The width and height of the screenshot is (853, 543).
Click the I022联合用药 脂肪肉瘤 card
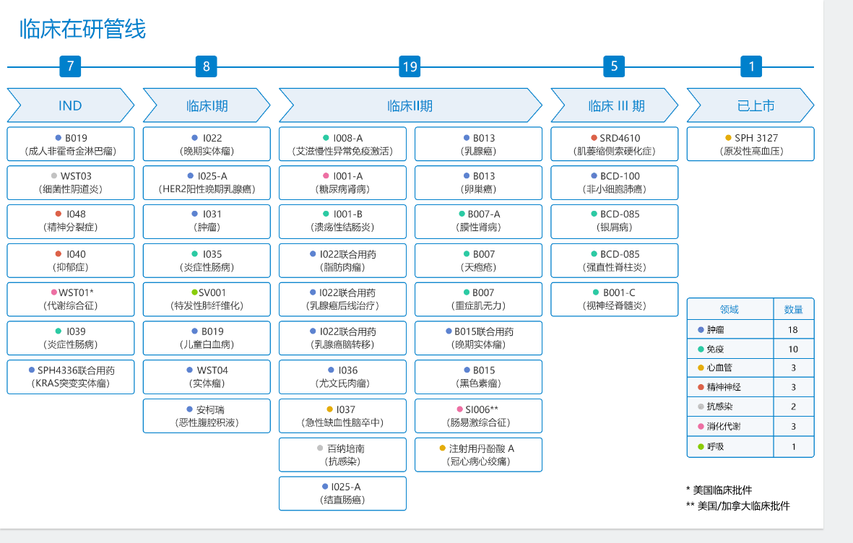click(x=343, y=261)
